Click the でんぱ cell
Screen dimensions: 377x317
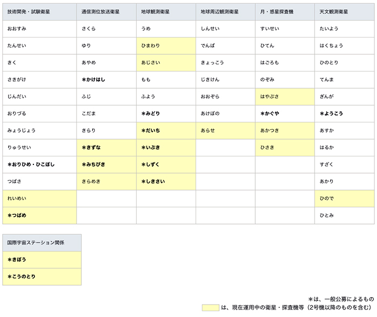(226, 46)
